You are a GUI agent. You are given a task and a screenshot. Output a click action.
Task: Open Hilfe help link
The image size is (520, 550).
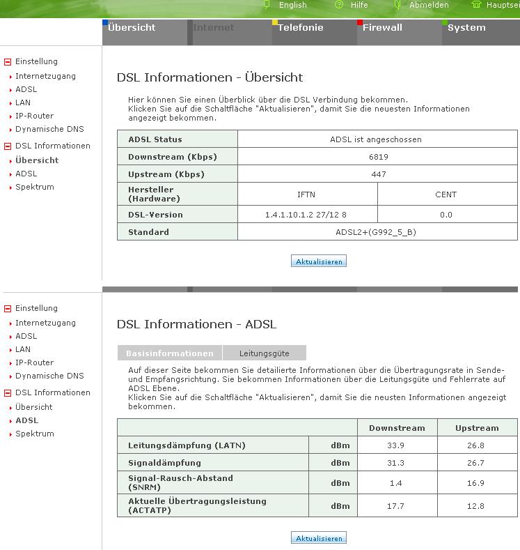pyautogui.click(x=359, y=5)
